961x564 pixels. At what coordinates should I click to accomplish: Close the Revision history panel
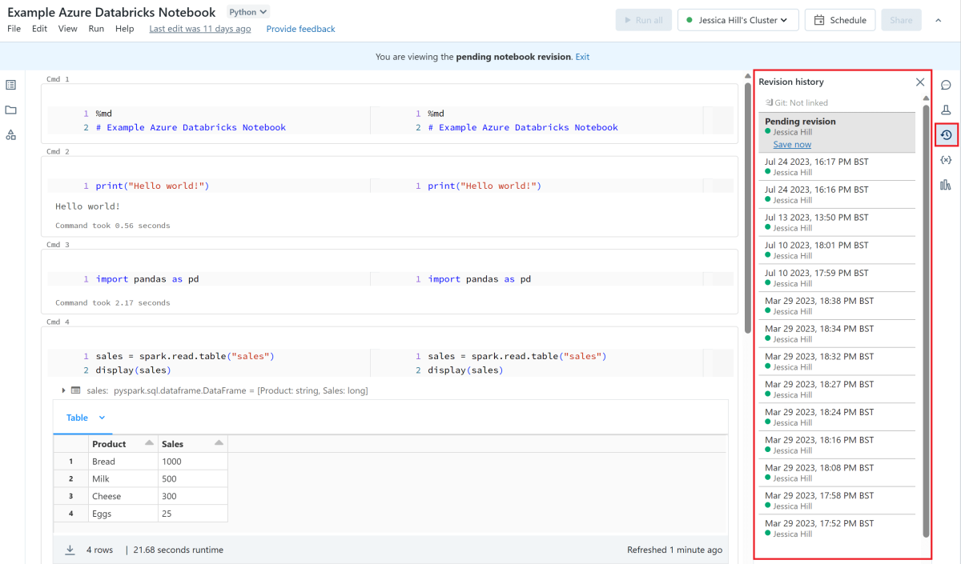click(920, 82)
